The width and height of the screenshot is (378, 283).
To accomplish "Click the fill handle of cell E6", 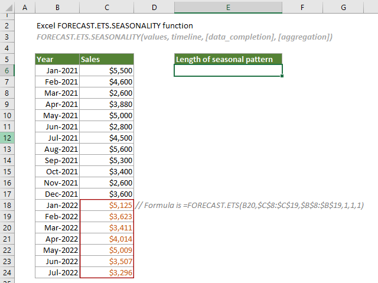I will [282, 76].
